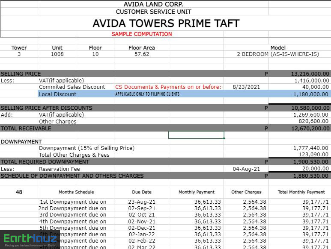Select SCHEDULE OF DOWNPAYMENT AND OTHERS CHARGES label
331x249 pixels.
point(72,176)
